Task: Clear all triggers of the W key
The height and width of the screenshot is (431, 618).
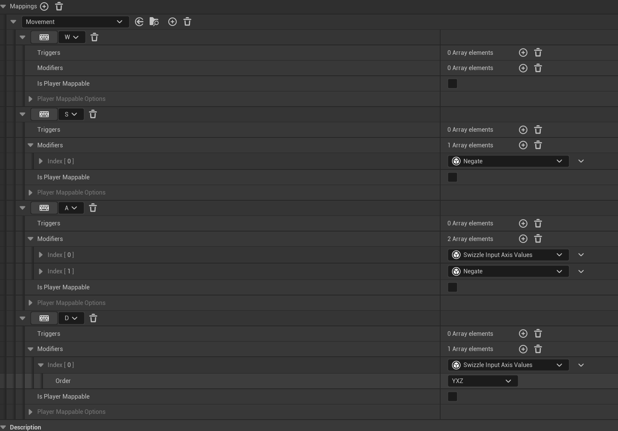Action: (538, 53)
